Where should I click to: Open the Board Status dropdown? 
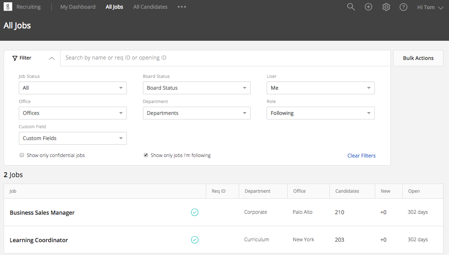tap(197, 88)
